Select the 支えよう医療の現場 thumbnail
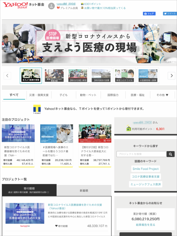Screen dimensions: 177x236 31,76
